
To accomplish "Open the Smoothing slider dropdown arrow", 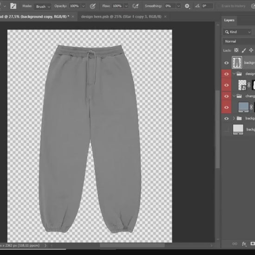I will click(178, 6).
